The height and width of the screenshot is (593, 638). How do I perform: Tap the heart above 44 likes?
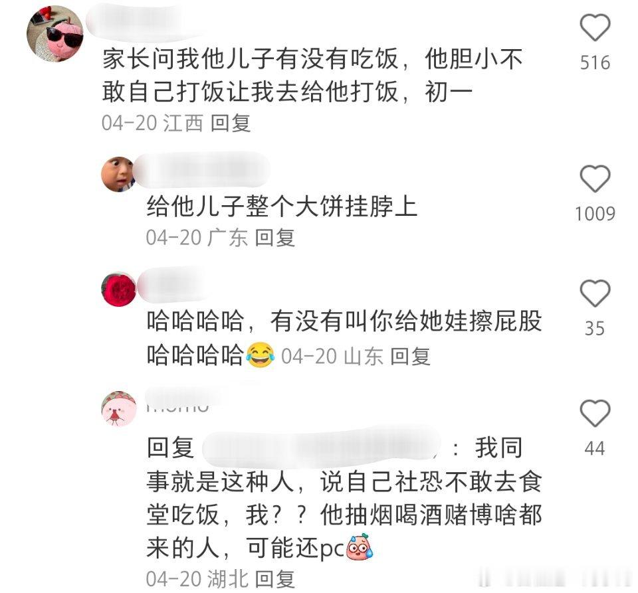coord(594,413)
